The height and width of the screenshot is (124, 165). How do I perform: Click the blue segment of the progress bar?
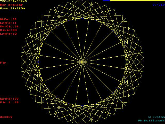click(106, 1)
